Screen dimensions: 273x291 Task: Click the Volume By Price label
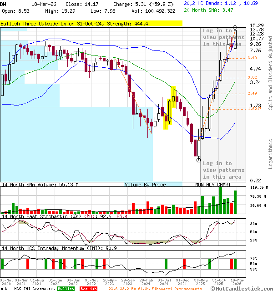coord(146,185)
